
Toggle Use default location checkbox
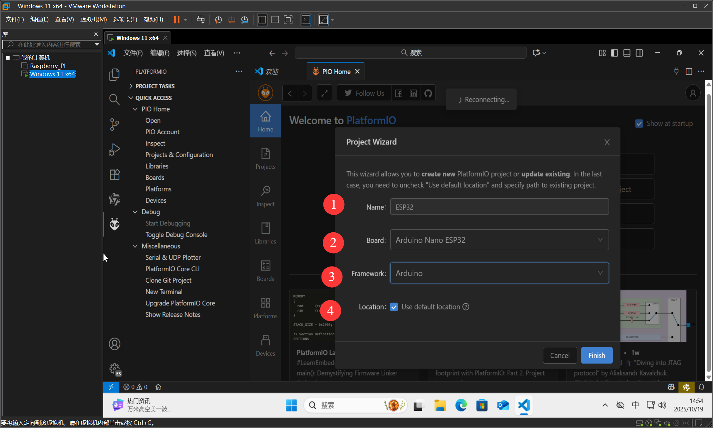click(394, 307)
